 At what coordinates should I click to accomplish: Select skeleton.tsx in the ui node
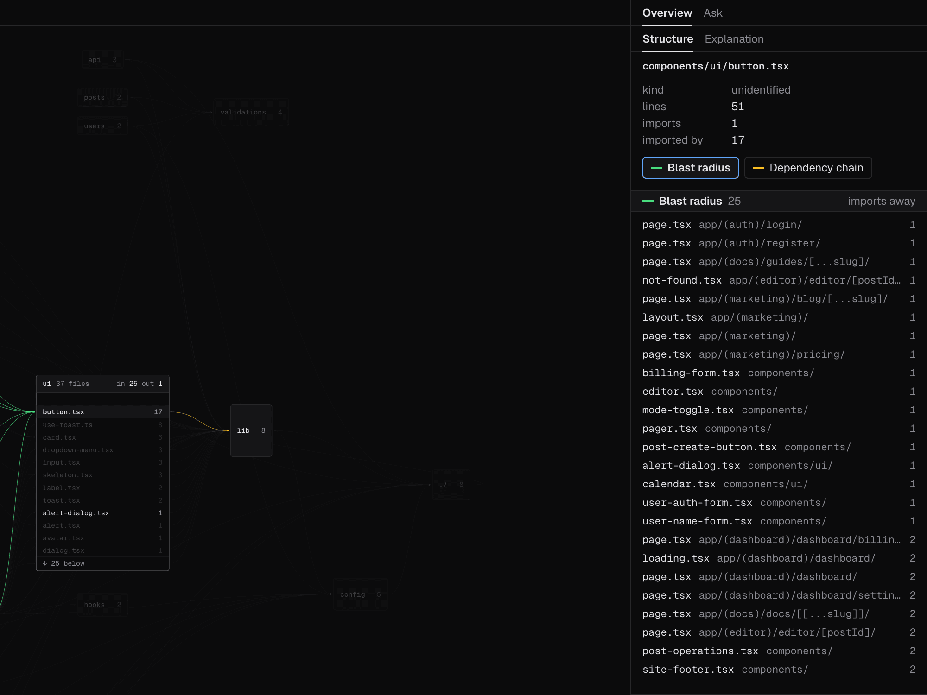click(x=102, y=475)
